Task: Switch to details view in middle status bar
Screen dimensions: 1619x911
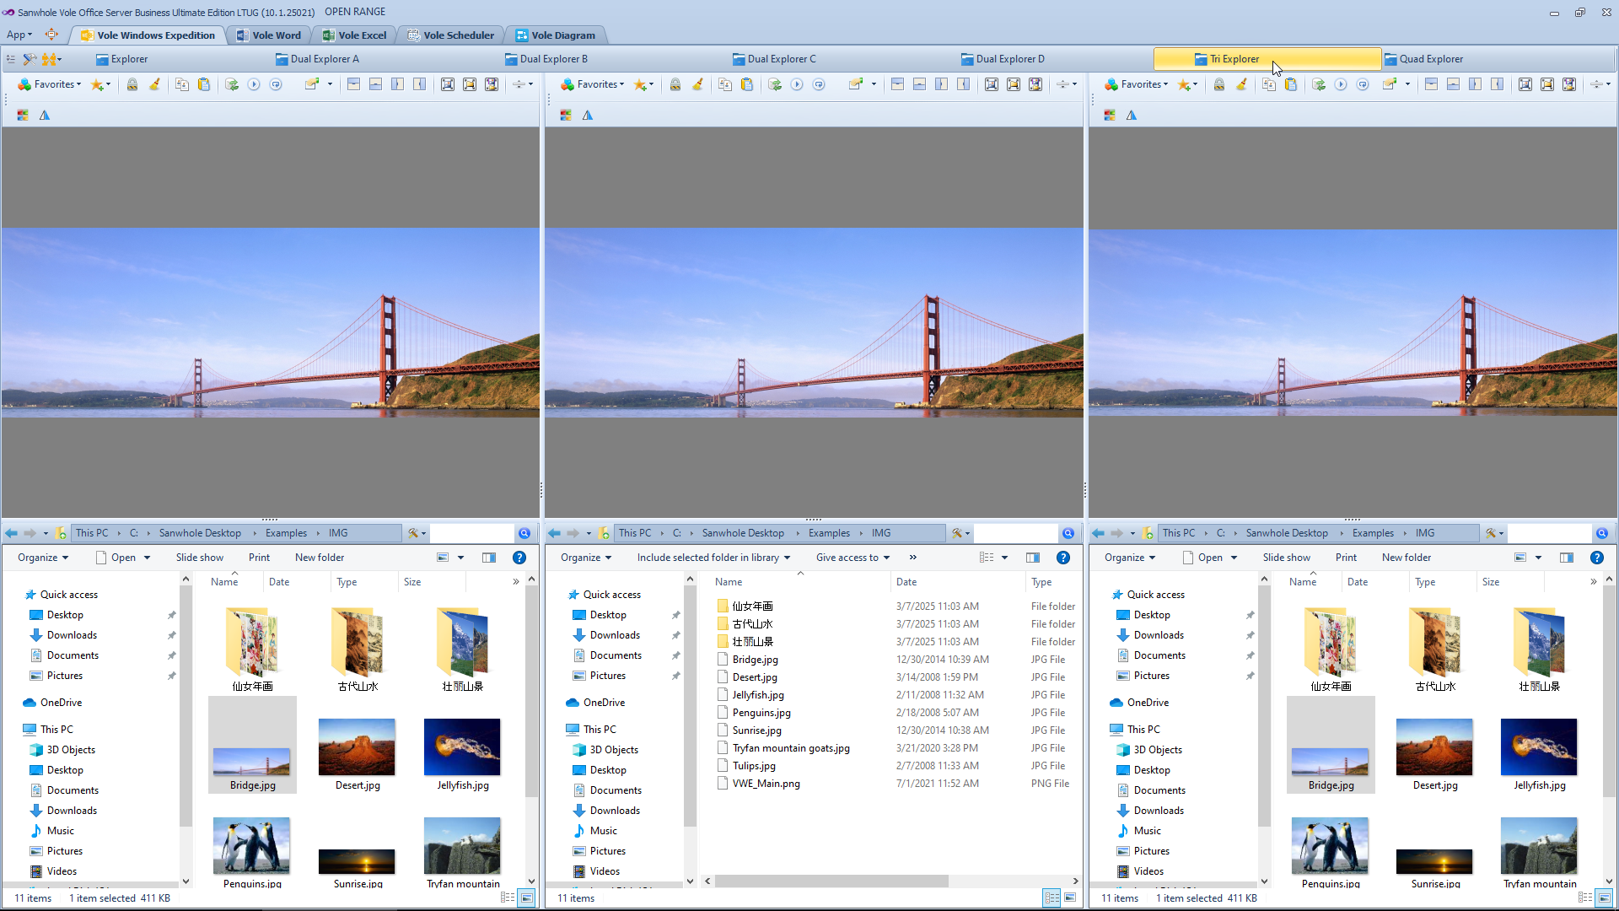Action: point(1052,898)
